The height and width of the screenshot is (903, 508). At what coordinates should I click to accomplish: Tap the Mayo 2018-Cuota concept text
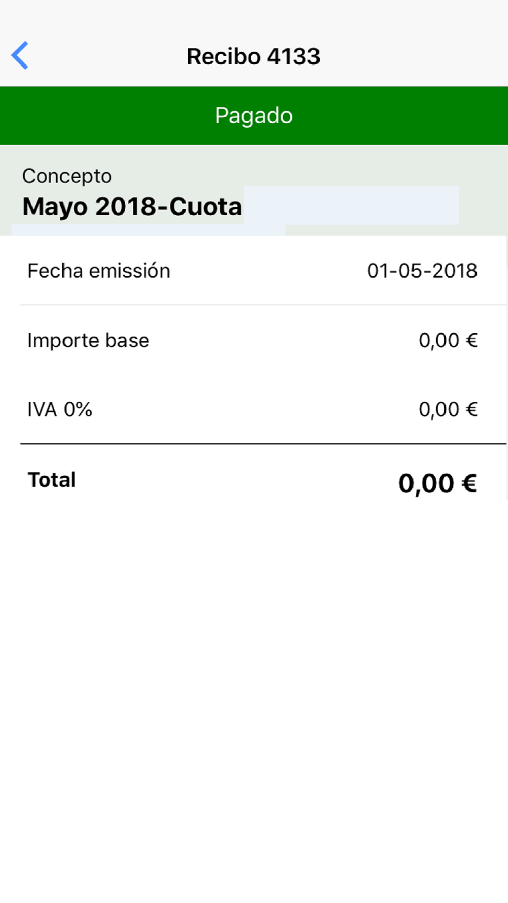132,207
